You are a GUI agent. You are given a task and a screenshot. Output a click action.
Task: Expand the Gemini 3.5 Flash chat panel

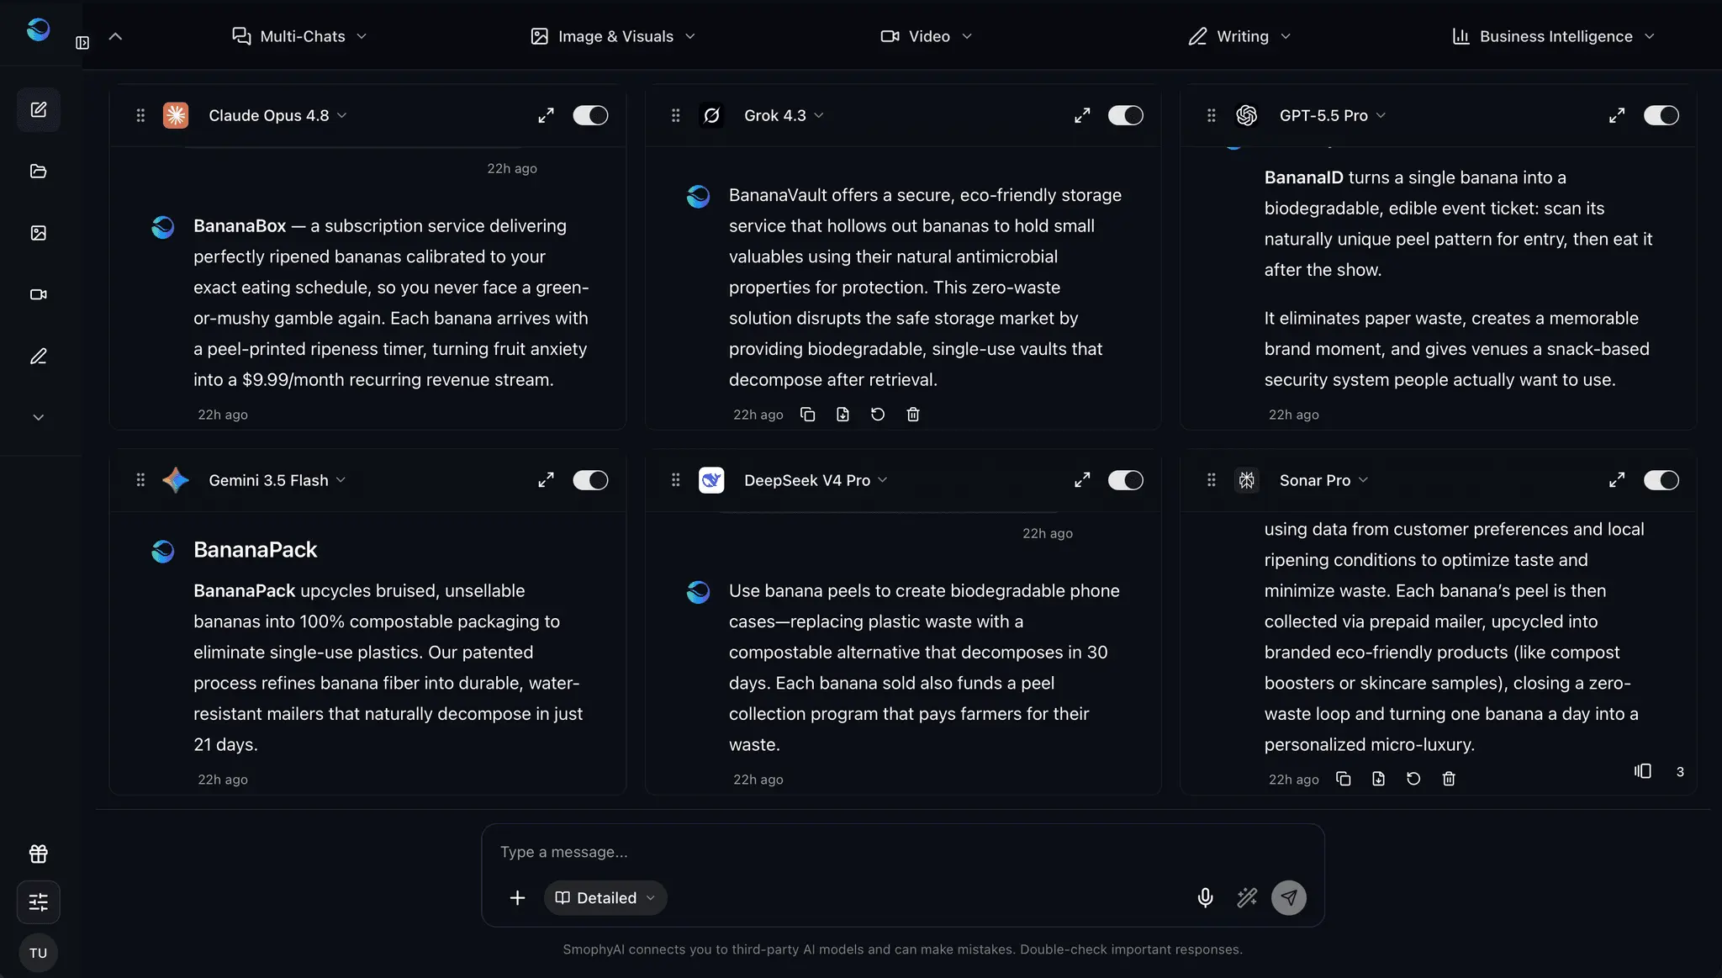[547, 480]
